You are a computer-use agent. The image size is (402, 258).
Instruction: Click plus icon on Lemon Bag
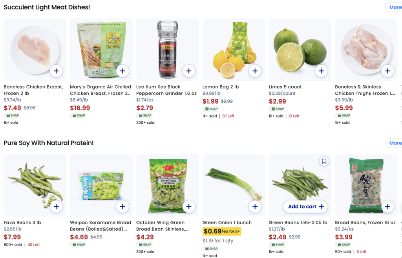(255, 71)
